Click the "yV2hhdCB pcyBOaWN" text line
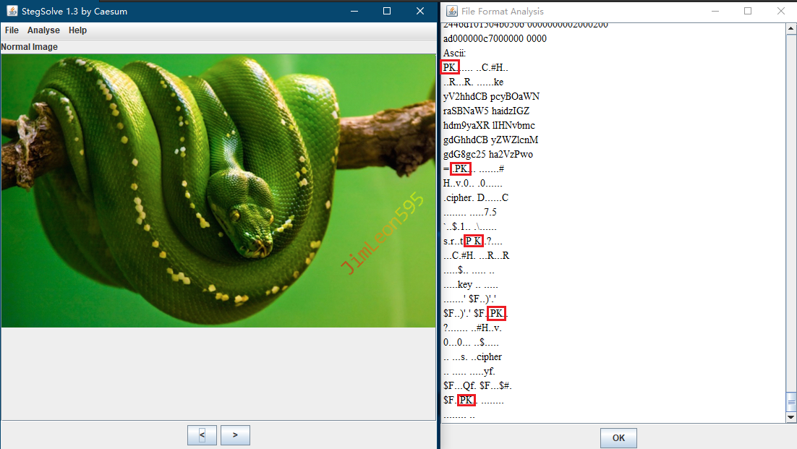This screenshot has width=797, height=449. [491, 96]
